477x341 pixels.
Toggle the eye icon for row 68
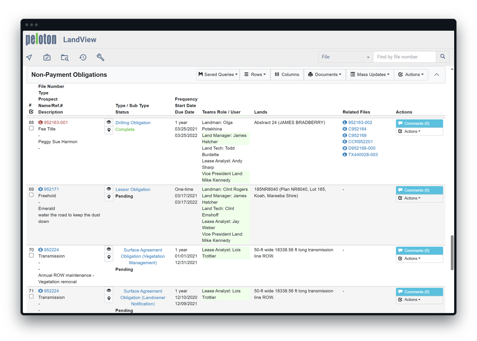(109, 122)
